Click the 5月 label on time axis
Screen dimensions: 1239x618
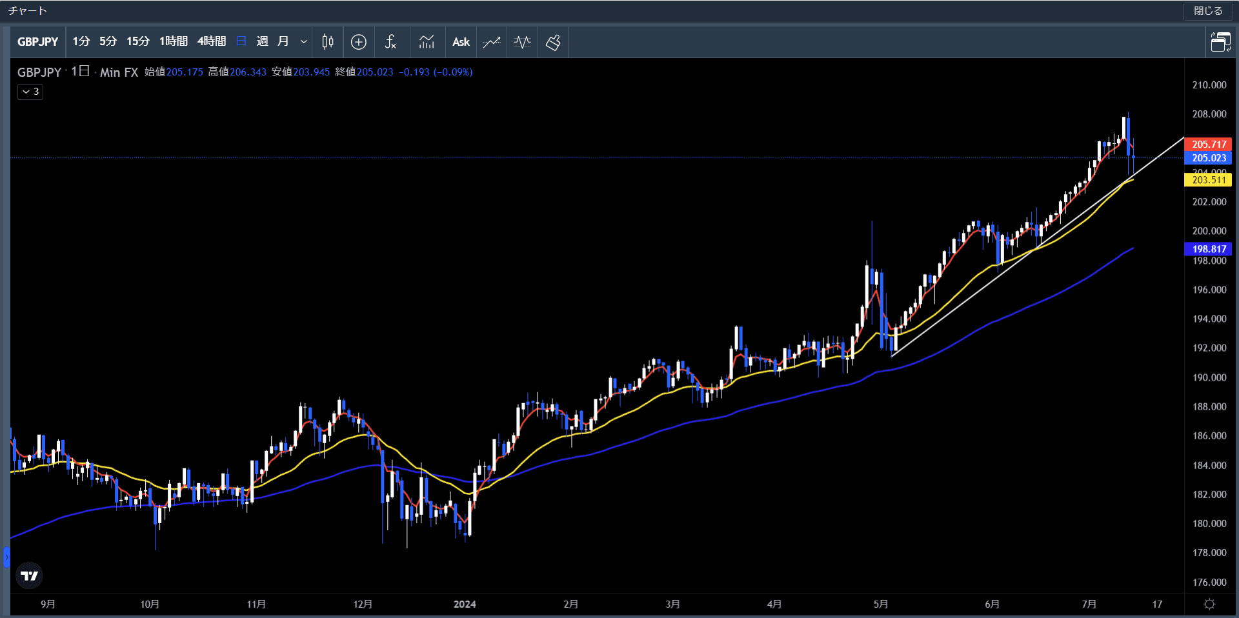tap(881, 604)
